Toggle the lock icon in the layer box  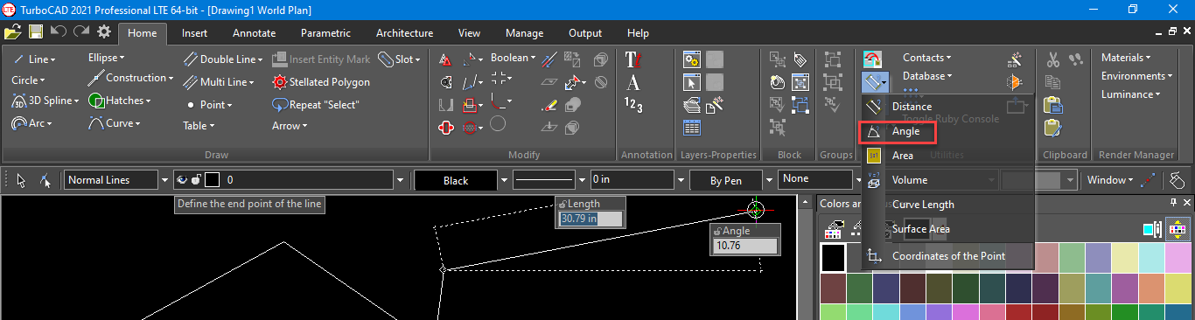pyautogui.click(x=196, y=180)
